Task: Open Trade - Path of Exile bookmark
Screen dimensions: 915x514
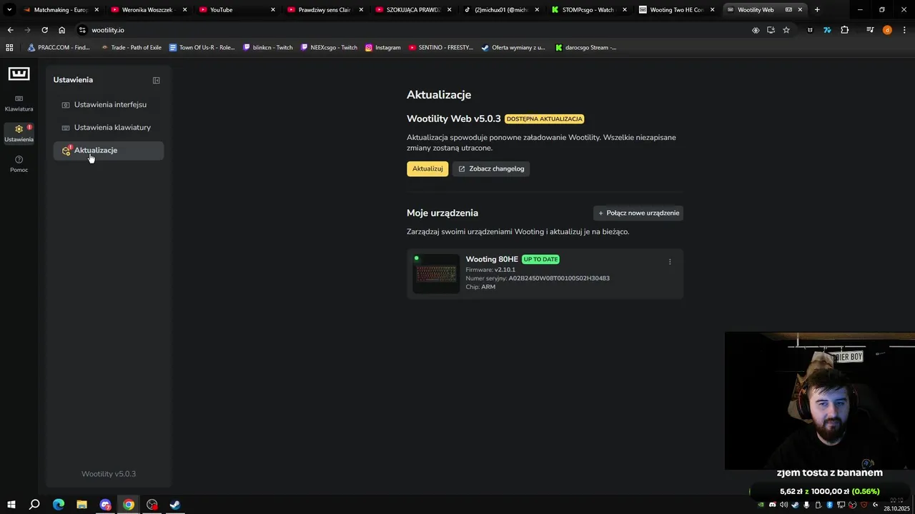Action: click(131, 47)
